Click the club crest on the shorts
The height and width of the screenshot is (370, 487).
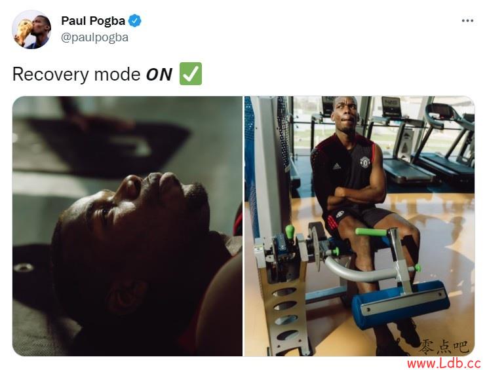340,214
